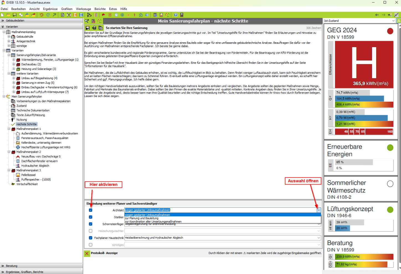
Task: Click the green save icon in main toolbar
Action: pyautogui.click(x=15, y=15)
